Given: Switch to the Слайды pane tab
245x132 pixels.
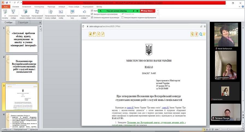Looking at the screenshot, I should [8, 22].
